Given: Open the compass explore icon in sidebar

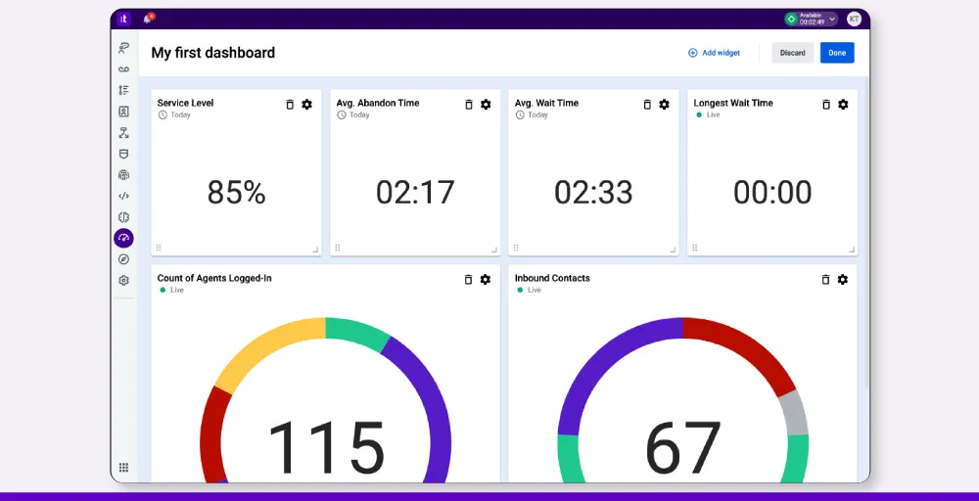Looking at the screenshot, I should (x=123, y=259).
